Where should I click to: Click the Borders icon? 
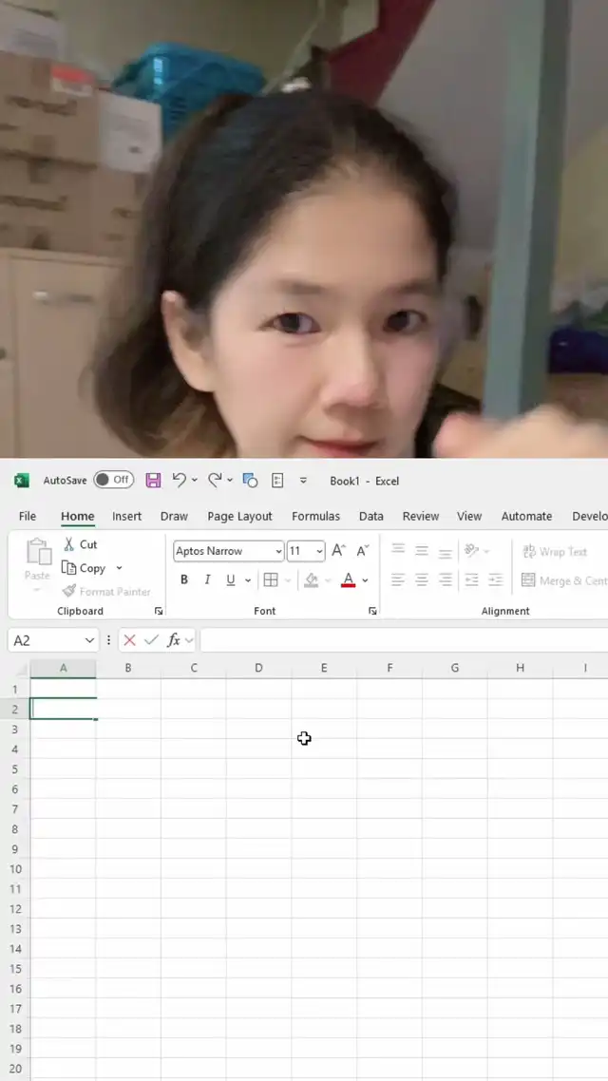271,580
